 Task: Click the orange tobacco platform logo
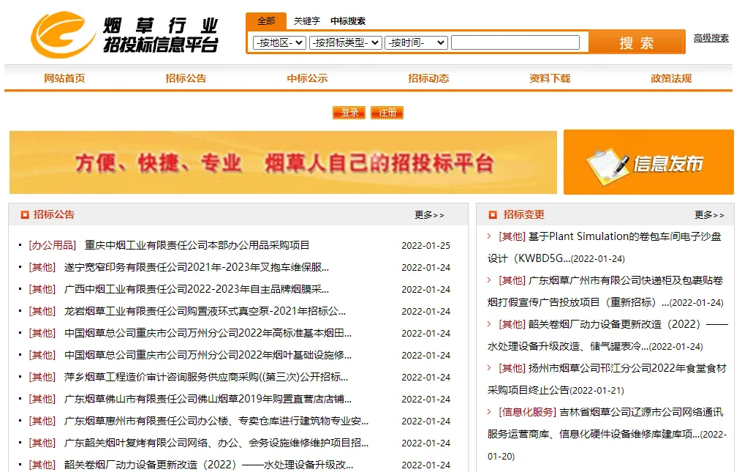62,34
